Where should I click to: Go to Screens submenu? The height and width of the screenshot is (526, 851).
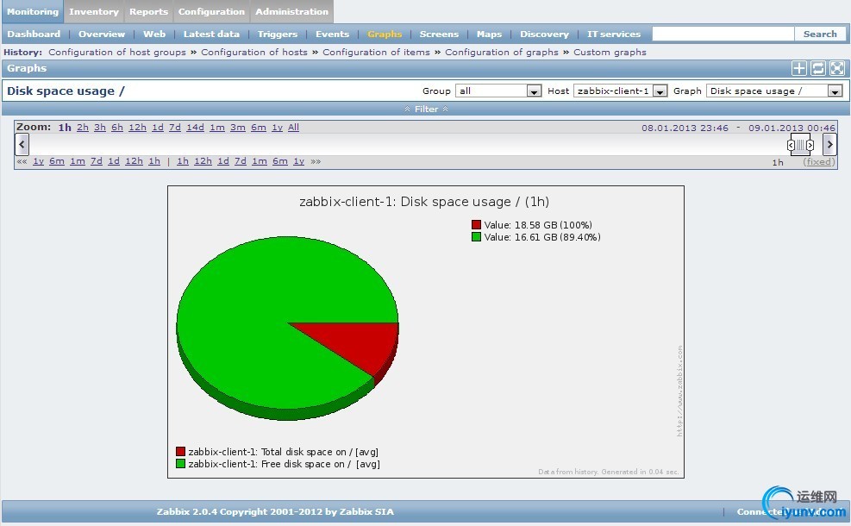pos(439,34)
